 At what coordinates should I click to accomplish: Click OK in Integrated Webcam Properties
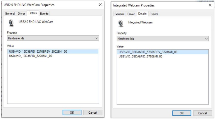pyautogui.click(x=182, y=113)
